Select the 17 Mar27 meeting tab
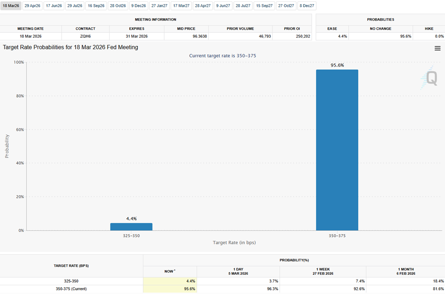445x294 pixels. click(x=181, y=6)
